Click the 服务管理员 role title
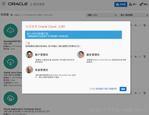The width and height of the screenshot is (149, 115). tap(93, 55)
